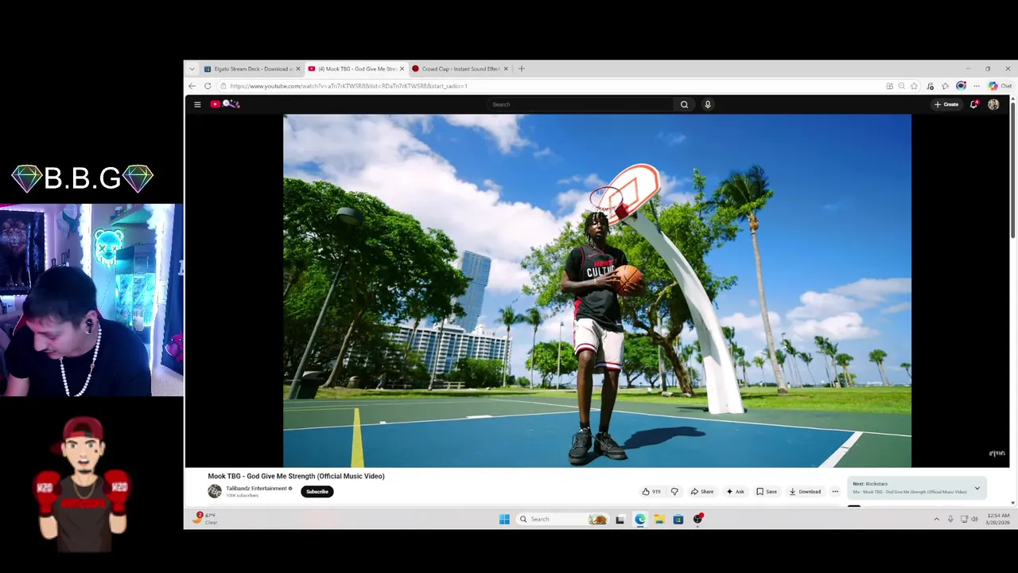Open browser tab search dropdown
Viewport: 1018px width, 573px height.
[192, 68]
